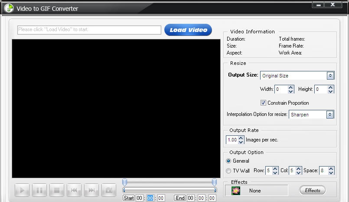The image size is (349, 202).
Task: Select the General output option
Action: pyautogui.click(x=228, y=161)
